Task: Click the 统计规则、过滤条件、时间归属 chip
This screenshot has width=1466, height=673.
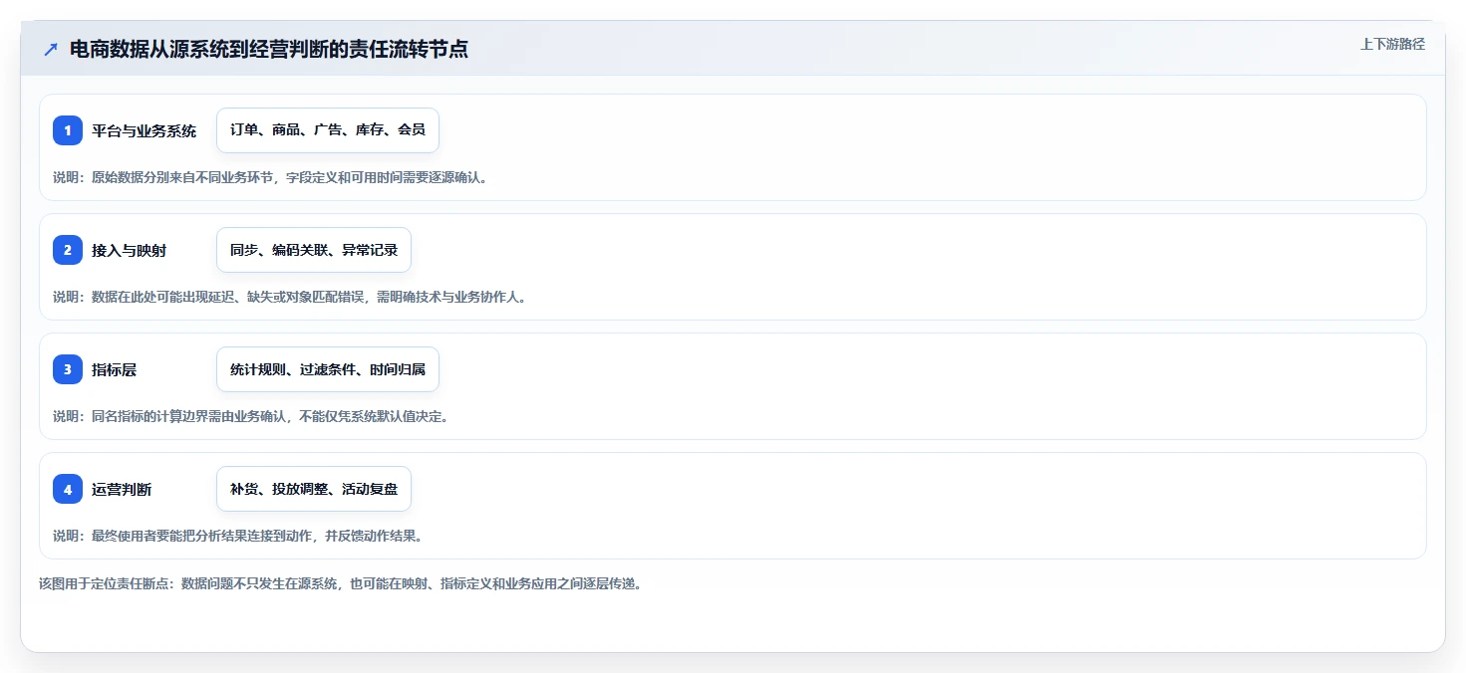Action: (x=328, y=369)
